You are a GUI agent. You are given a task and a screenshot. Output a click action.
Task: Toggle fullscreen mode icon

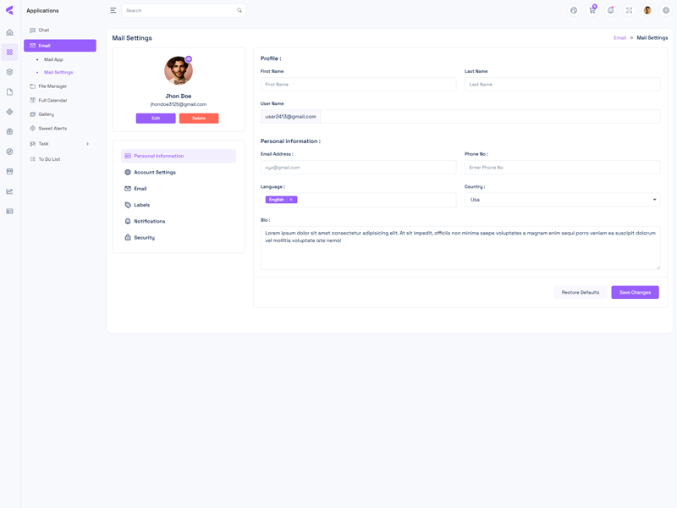[629, 11]
